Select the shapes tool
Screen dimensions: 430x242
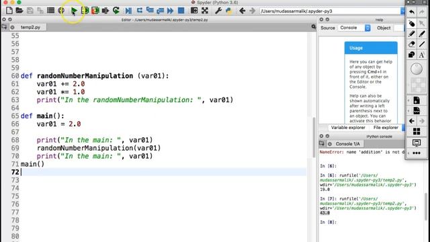tap(411, 54)
